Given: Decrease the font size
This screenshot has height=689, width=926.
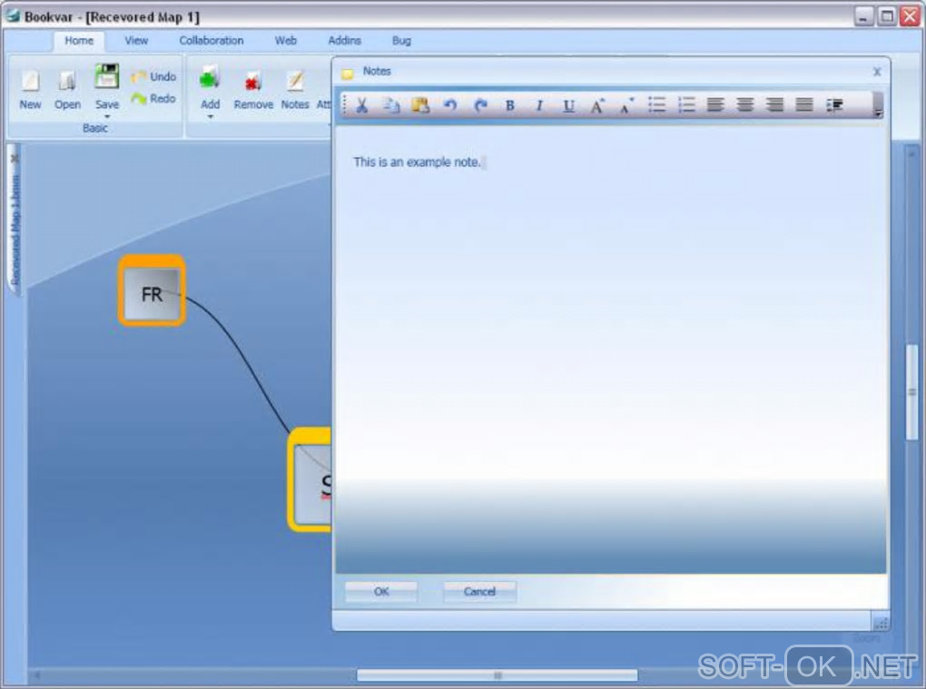Looking at the screenshot, I should click(x=626, y=105).
